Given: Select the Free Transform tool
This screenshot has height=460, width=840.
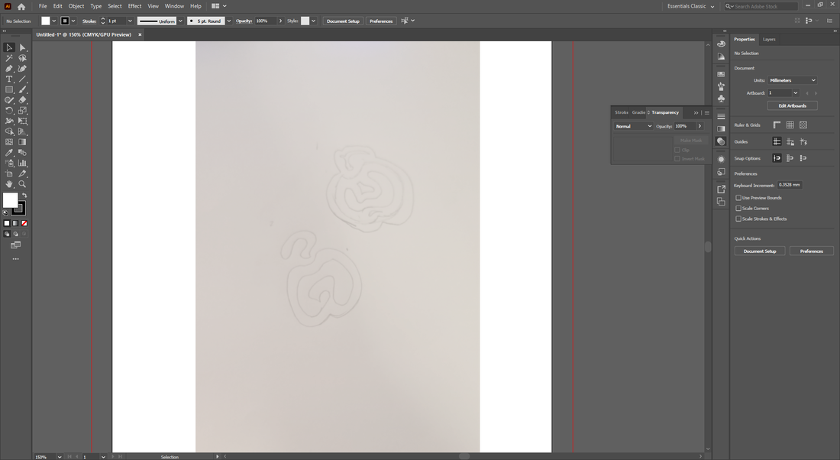Looking at the screenshot, I should pyautogui.click(x=22, y=121).
